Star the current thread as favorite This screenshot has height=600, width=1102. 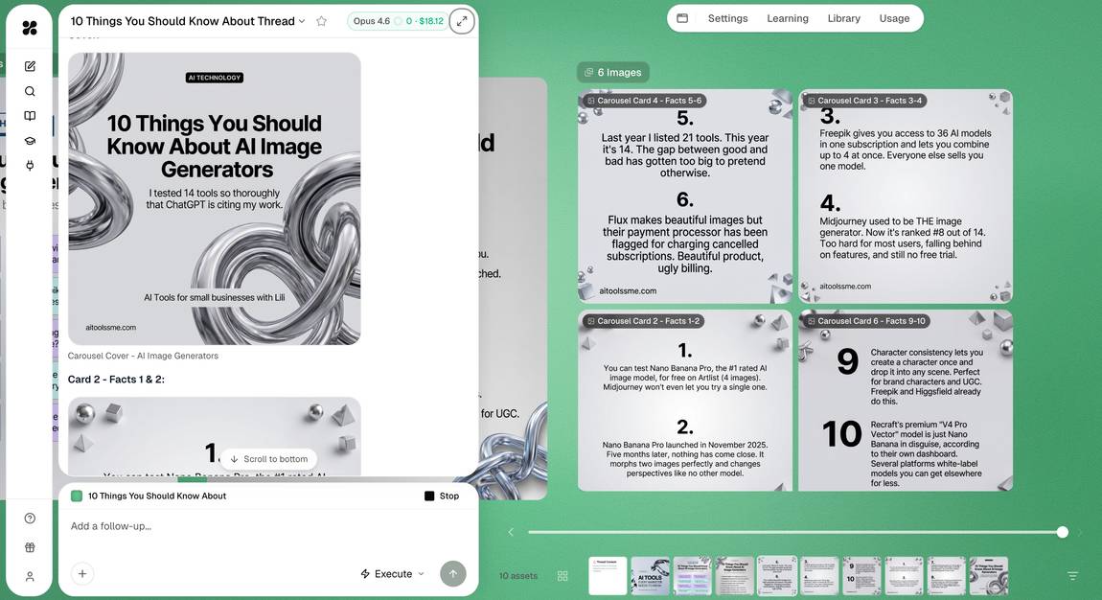point(321,21)
